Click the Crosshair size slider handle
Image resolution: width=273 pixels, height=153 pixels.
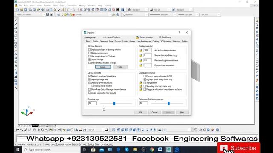[x=114, y=103]
